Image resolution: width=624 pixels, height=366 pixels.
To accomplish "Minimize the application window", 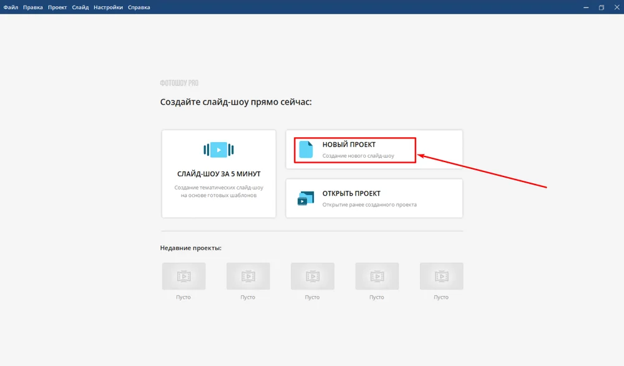I will tap(586, 7).
